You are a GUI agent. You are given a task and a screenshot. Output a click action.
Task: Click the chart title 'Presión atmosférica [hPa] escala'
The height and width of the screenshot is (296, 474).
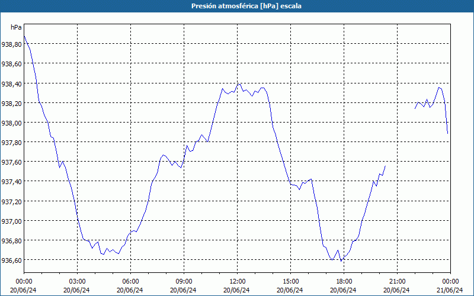tap(246, 6)
